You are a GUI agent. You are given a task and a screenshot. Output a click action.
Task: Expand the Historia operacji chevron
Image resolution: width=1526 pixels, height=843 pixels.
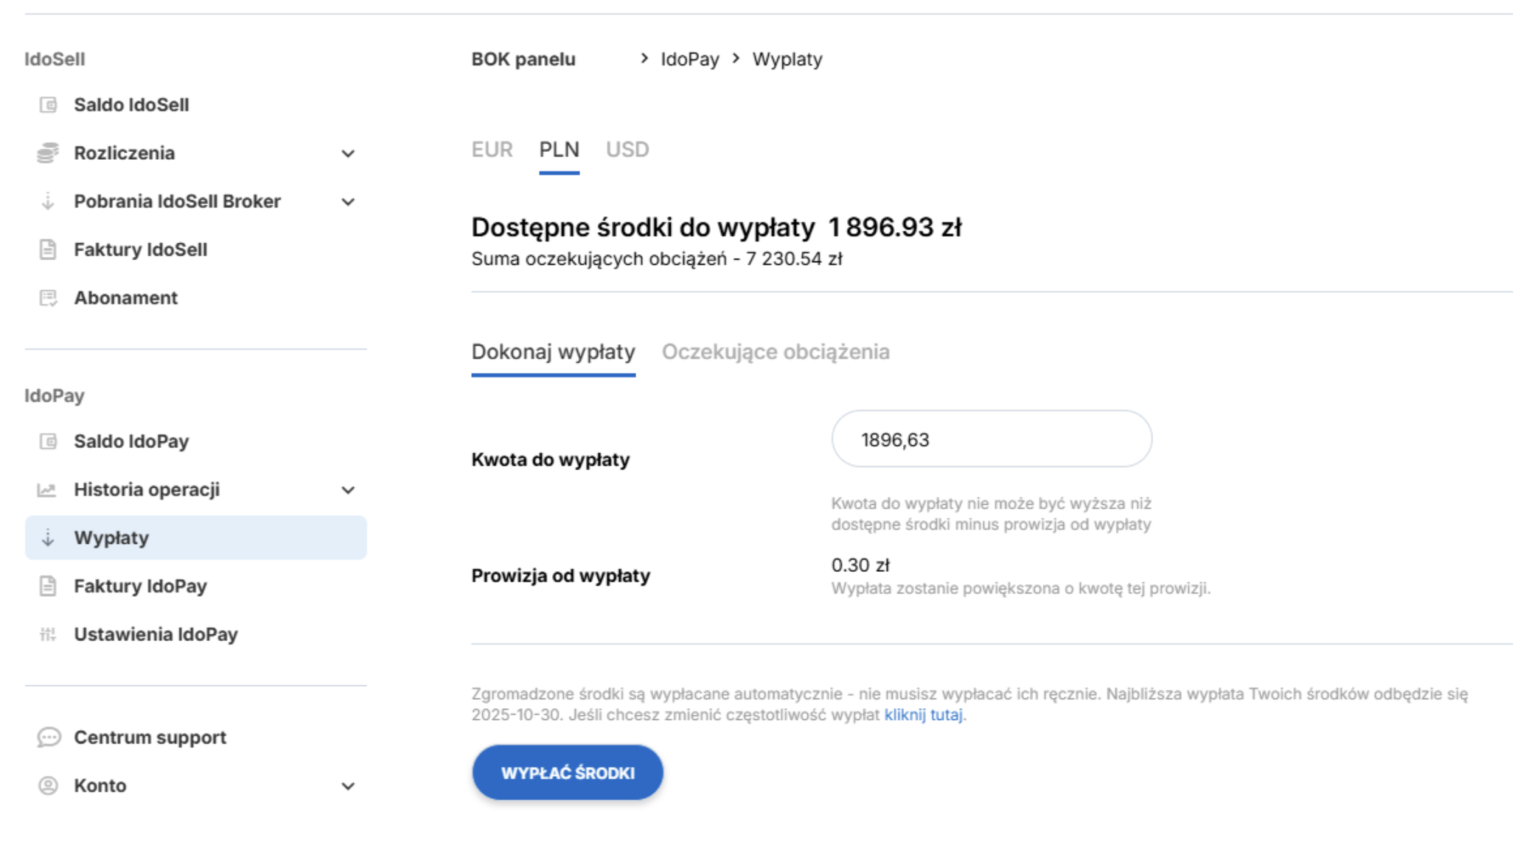348,490
